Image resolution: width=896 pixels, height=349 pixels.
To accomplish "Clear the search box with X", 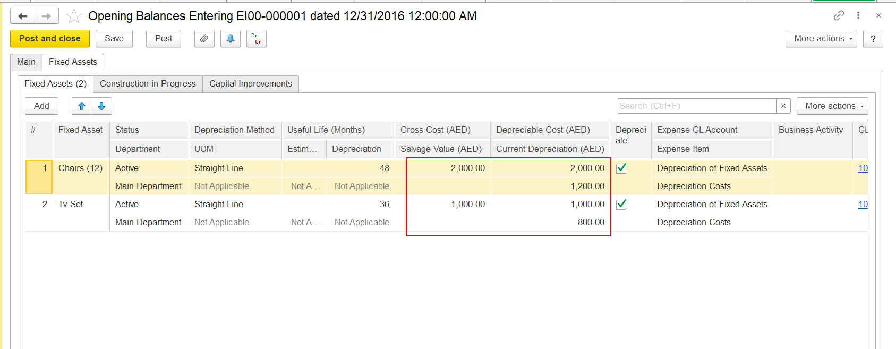I will pos(783,106).
